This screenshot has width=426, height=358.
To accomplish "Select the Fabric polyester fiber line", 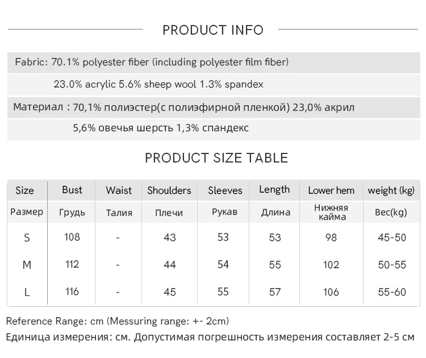I will pyautogui.click(x=152, y=63).
